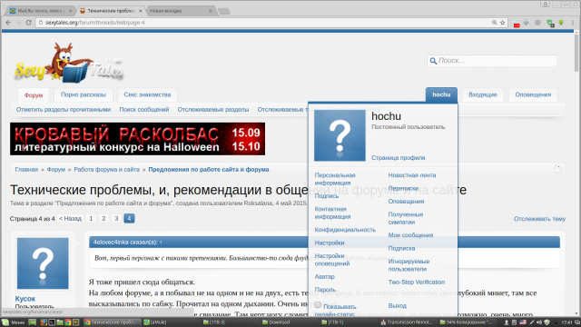The width and height of the screenshot is (581, 327).
Task: Click the Halloween contest banner
Action: click(137, 139)
